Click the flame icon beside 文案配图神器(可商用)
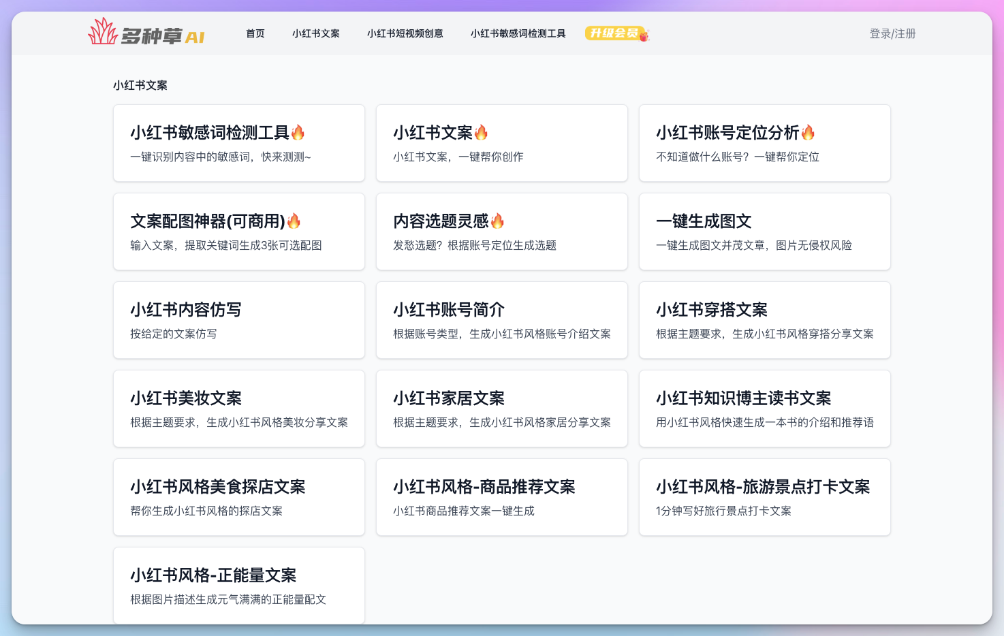 pos(294,221)
